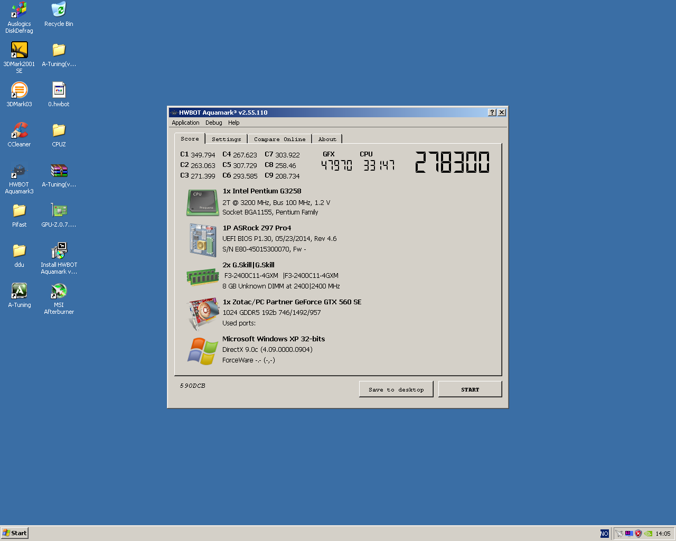The width and height of the screenshot is (676, 541).
Task: Open the ddu folder on desktop
Action: click(19, 255)
